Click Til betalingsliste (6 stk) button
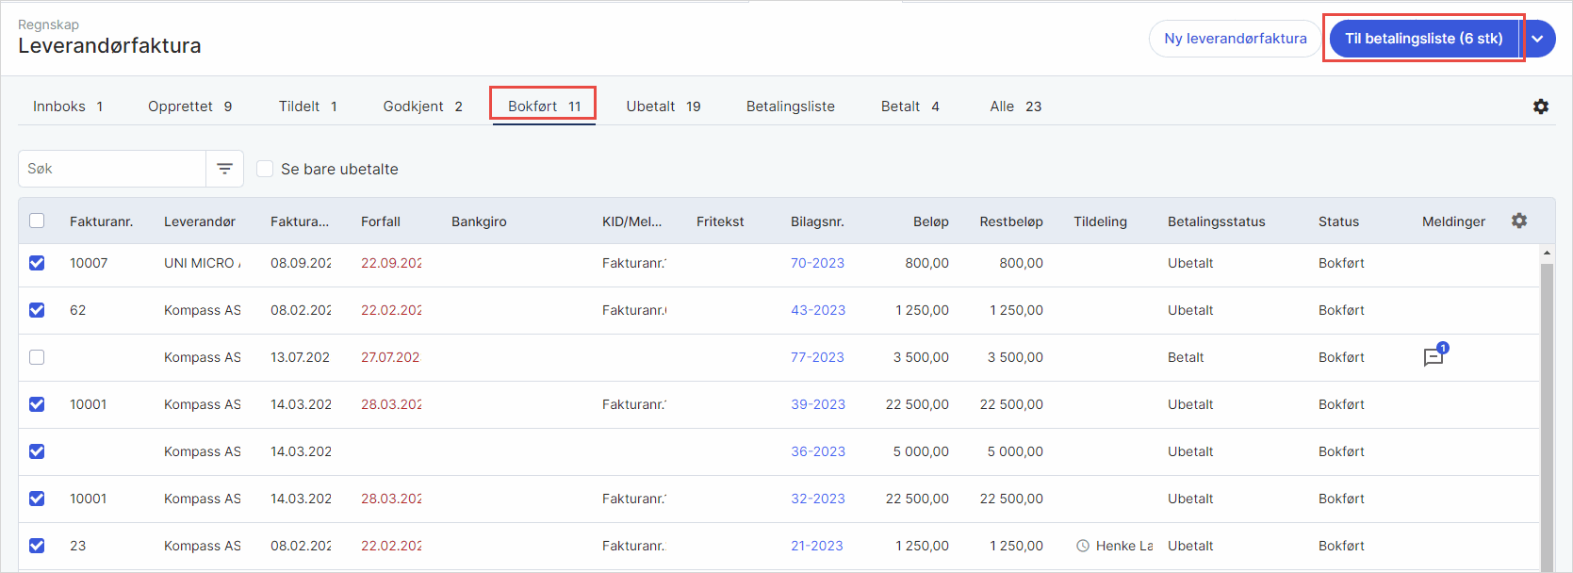Screen dimensions: 1573x573 (1423, 39)
